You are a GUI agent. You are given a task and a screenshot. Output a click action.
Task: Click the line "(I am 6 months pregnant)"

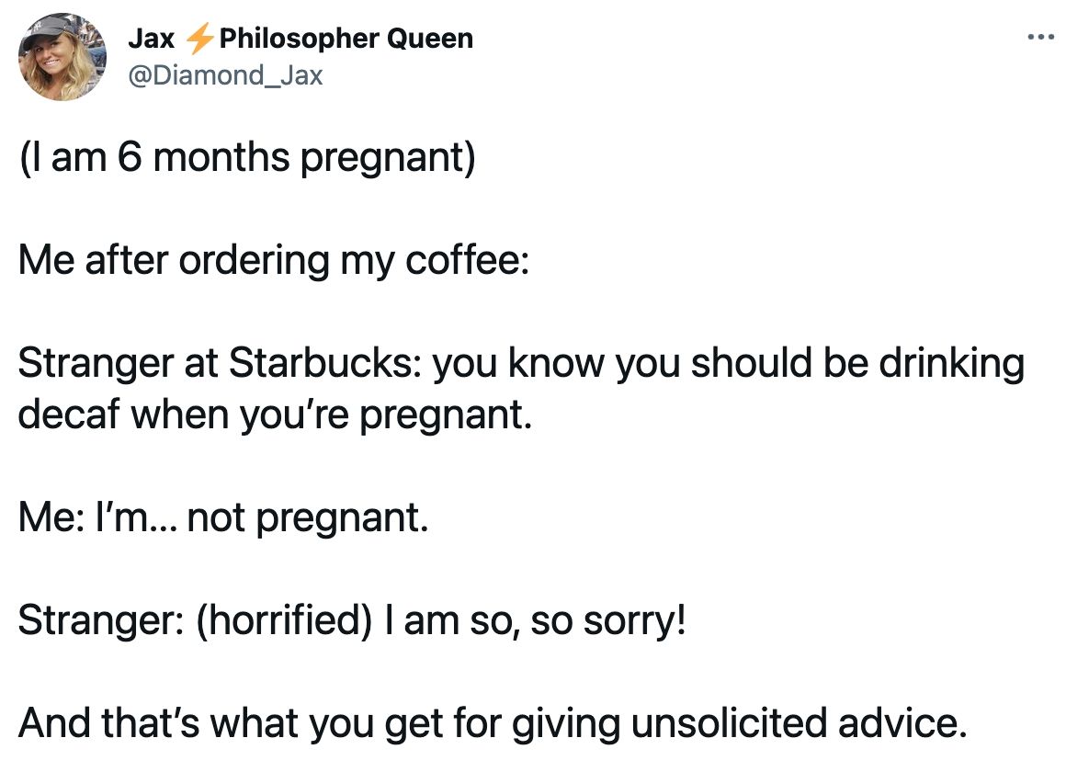coord(247,157)
